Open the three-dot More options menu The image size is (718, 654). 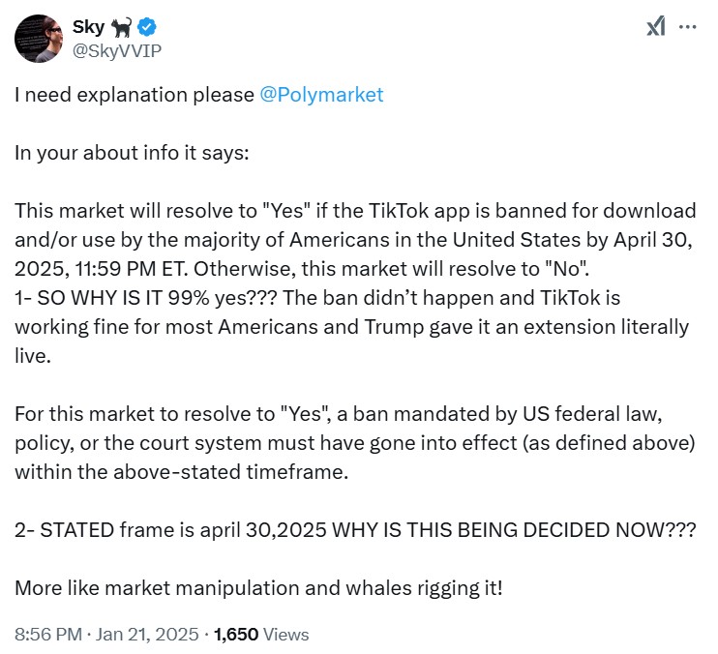coord(688,27)
